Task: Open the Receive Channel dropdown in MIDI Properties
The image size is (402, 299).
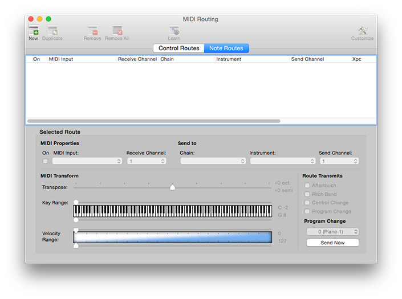Action: pyautogui.click(x=147, y=161)
